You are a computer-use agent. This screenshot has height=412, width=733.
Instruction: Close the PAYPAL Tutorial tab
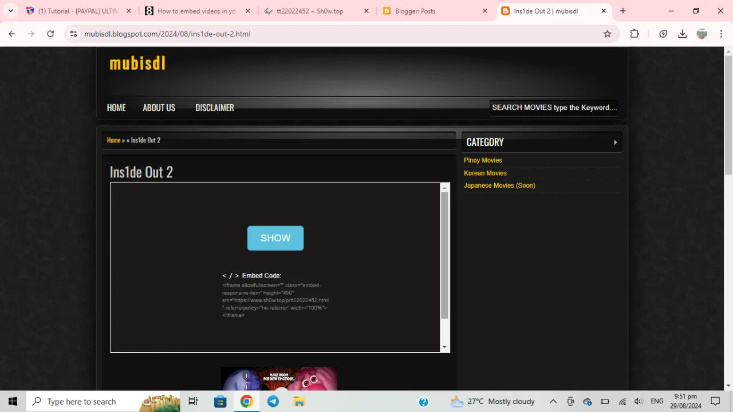click(x=129, y=11)
